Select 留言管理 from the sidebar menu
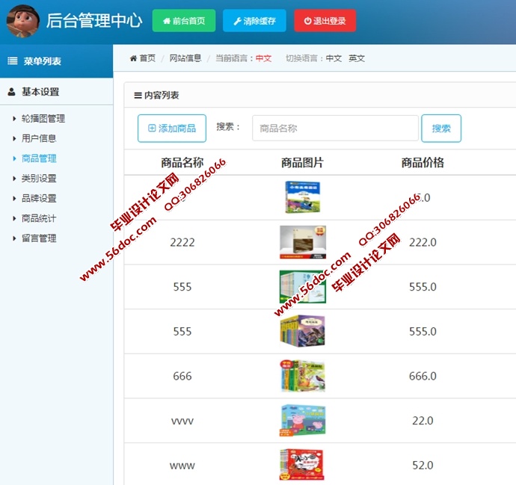Viewport: 516px width, 485px height. pos(39,238)
